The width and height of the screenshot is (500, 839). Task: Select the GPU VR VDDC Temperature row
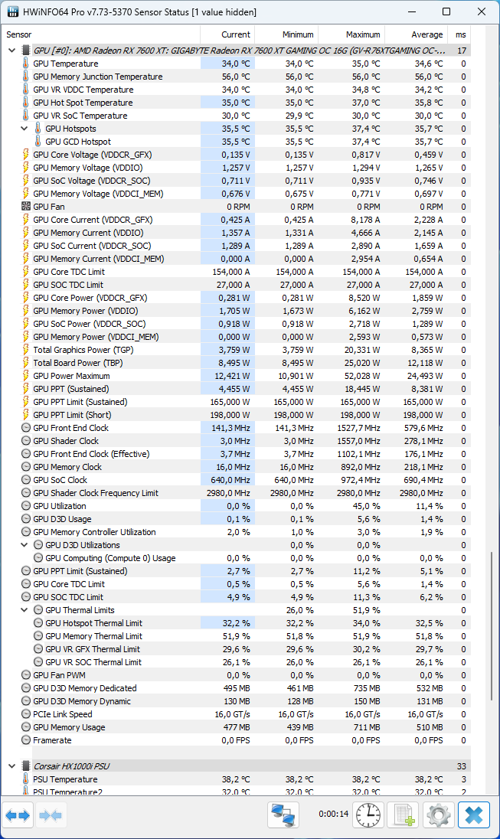[236, 90]
